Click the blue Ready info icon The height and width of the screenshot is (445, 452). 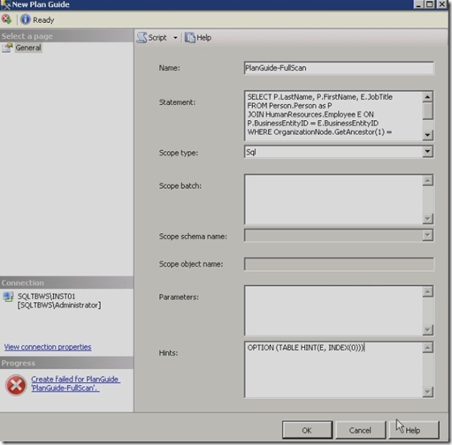click(x=26, y=19)
